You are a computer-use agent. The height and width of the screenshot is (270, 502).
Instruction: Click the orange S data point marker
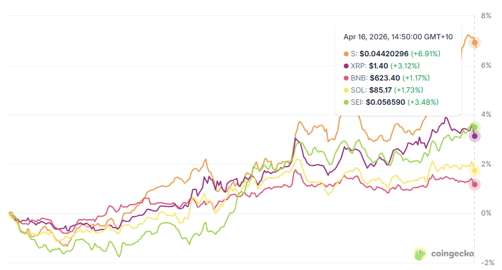click(475, 42)
